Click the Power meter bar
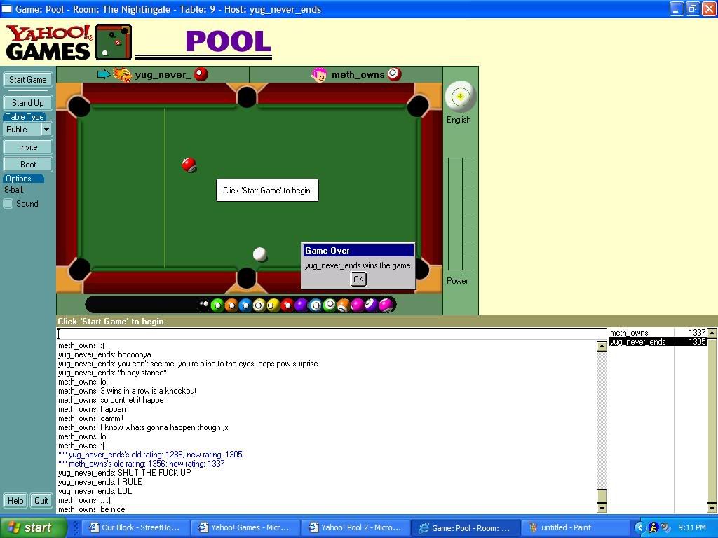This screenshot has width=718, height=538. 455,214
